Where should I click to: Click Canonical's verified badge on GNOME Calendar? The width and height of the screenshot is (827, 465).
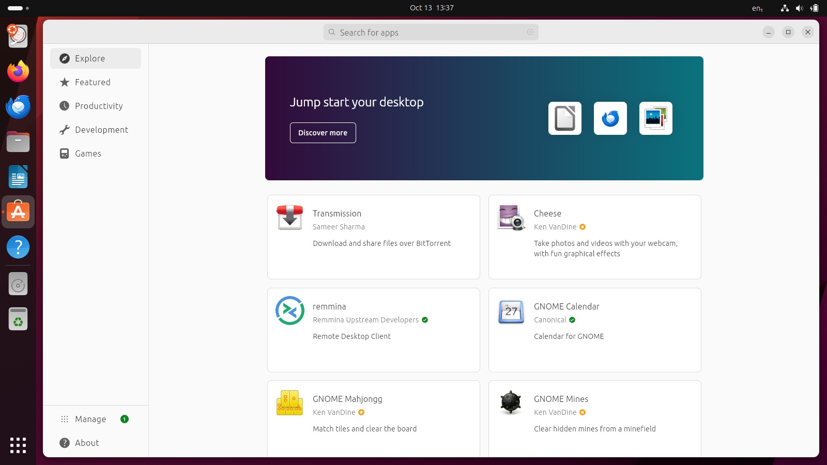tap(572, 320)
